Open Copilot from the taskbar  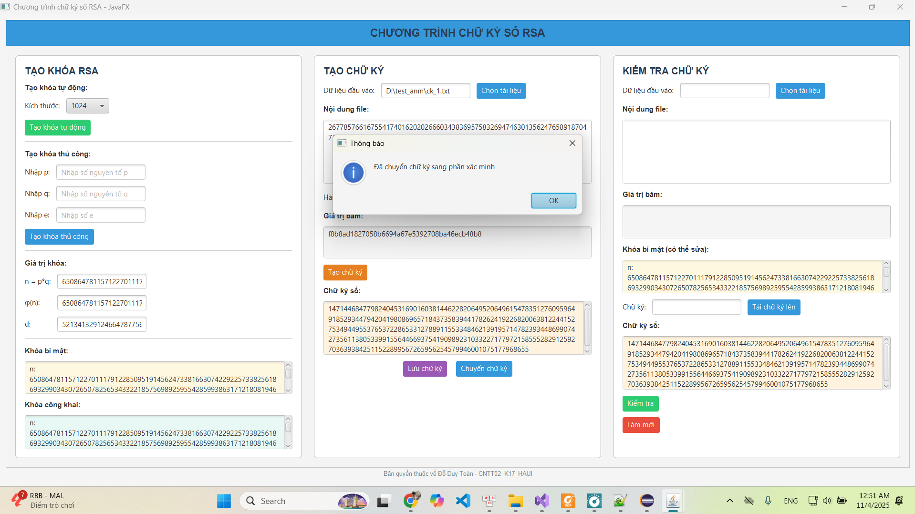(x=437, y=501)
